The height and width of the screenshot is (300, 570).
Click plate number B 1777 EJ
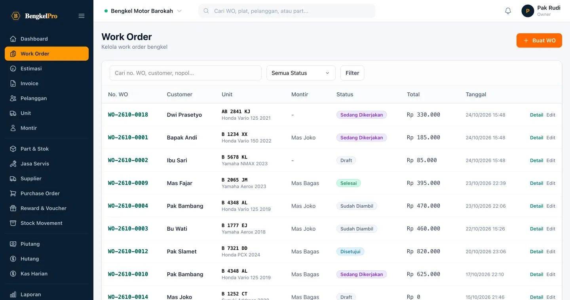click(x=234, y=225)
